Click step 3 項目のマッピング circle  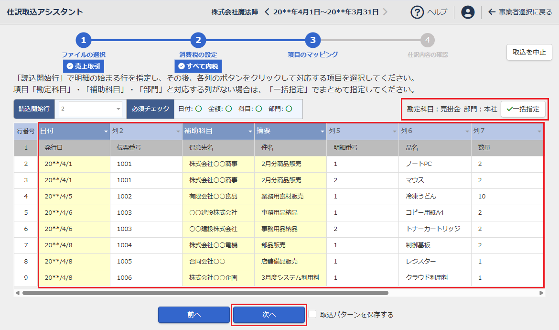point(312,41)
